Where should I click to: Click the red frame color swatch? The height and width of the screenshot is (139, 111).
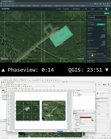pos(85,117)
